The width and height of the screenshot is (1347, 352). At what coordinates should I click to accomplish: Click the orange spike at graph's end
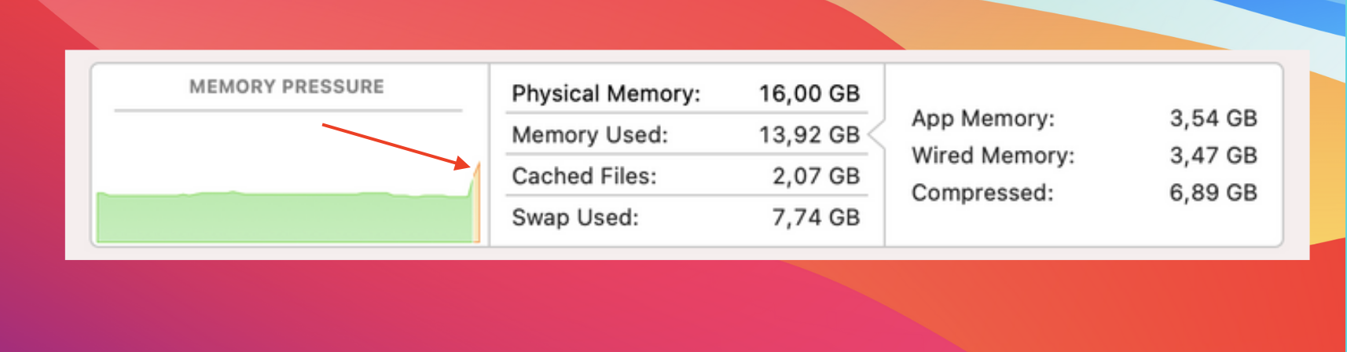click(x=475, y=203)
